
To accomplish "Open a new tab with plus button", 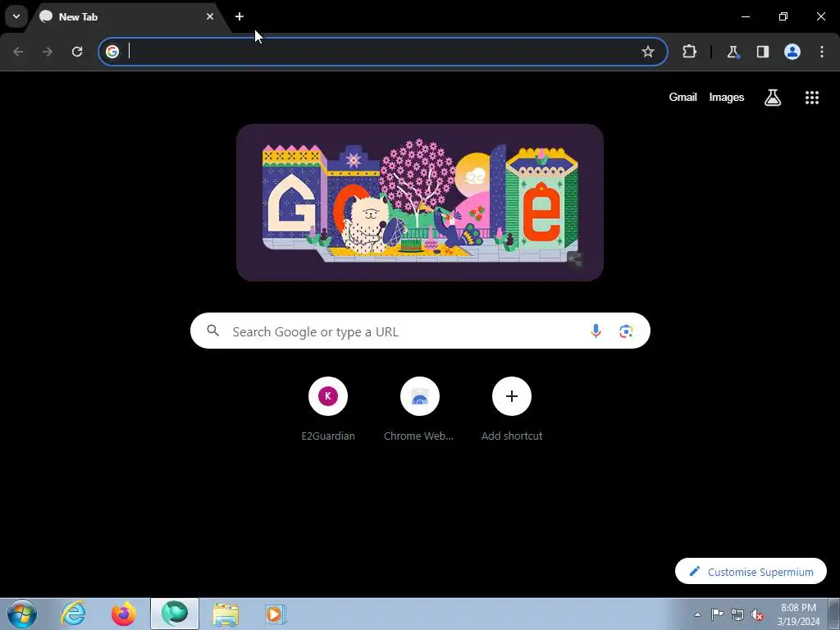I will (240, 16).
